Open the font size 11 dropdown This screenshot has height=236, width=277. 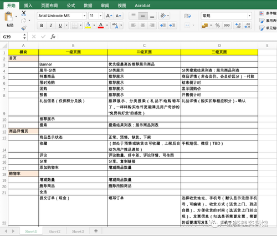click(100, 16)
